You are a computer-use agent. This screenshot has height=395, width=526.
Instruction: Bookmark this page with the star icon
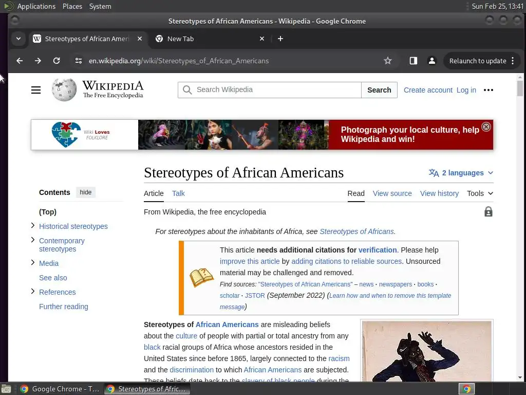(388, 61)
